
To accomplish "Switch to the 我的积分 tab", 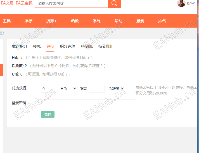I will 19,46.
